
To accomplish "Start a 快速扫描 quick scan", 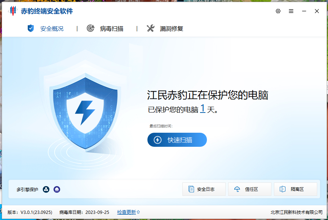I will click(177, 140).
